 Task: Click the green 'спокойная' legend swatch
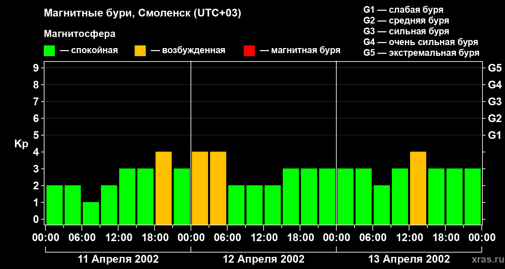(49, 50)
